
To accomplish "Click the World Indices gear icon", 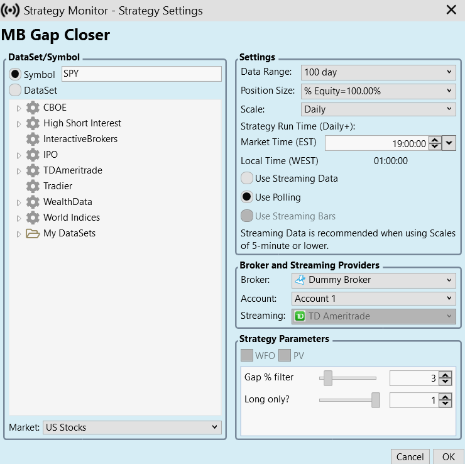I will [33, 218].
